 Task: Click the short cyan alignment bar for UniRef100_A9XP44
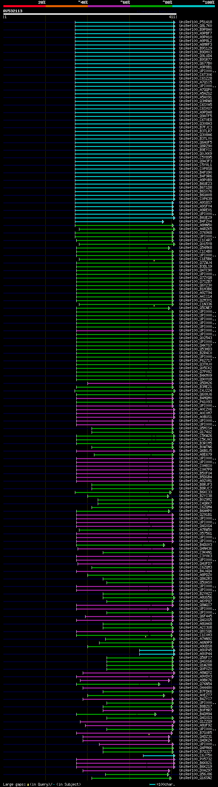click(157, 654)
